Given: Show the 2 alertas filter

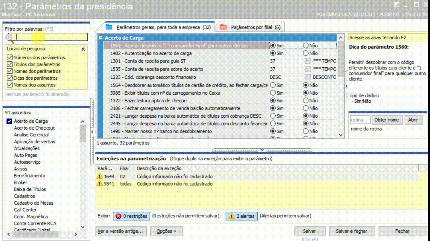Looking at the screenshot, I should (241, 216).
